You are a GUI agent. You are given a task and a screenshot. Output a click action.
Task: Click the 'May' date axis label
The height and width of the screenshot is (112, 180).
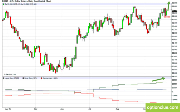(35, 109)
